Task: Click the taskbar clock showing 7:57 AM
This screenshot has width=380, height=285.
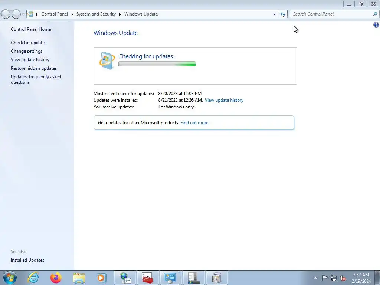Action: 361,278
